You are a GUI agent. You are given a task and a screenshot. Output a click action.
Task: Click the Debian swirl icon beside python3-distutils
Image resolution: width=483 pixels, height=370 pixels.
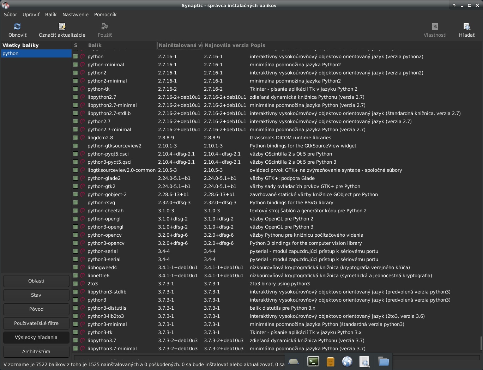(83, 308)
